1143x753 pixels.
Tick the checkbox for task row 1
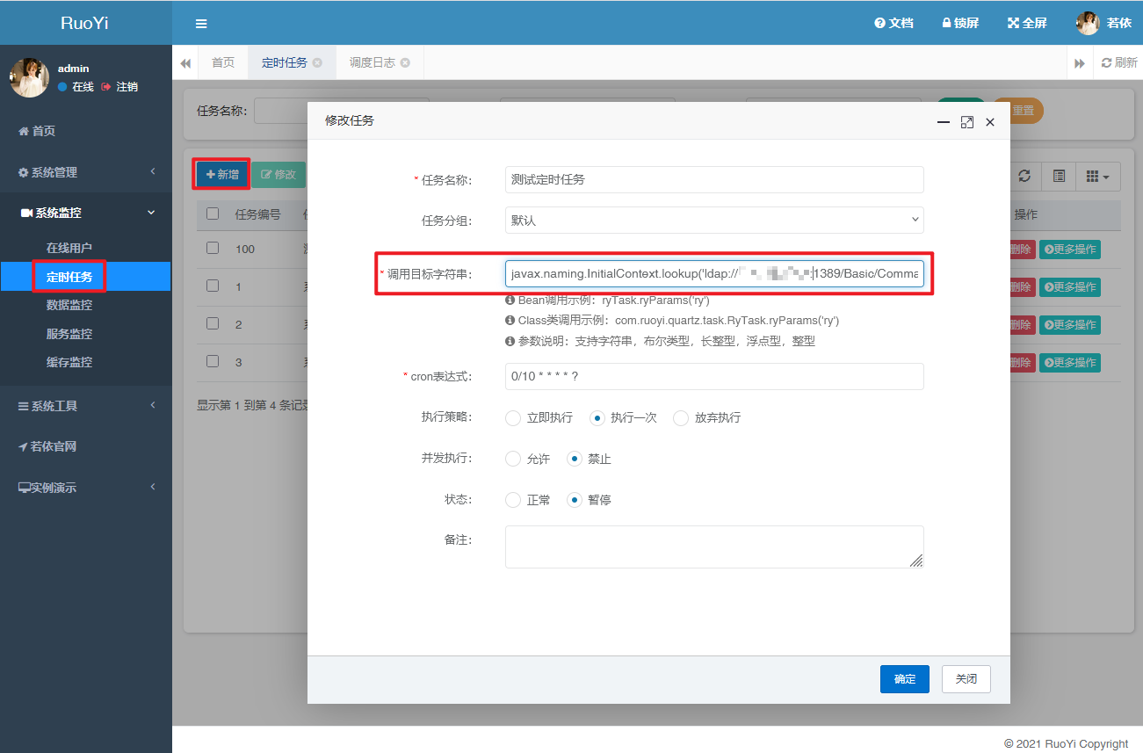[213, 286]
